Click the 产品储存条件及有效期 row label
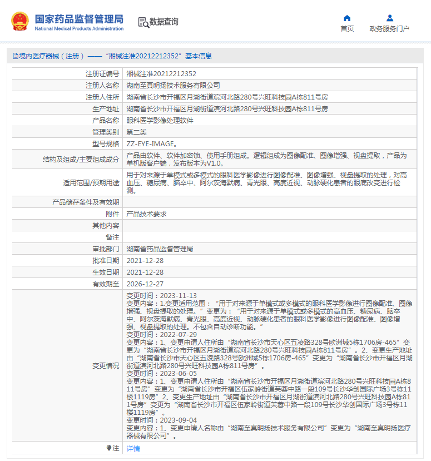 pyautogui.click(x=86, y=202)
